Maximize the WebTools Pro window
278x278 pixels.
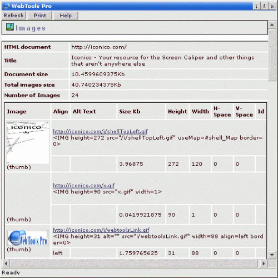pos(264,6)
